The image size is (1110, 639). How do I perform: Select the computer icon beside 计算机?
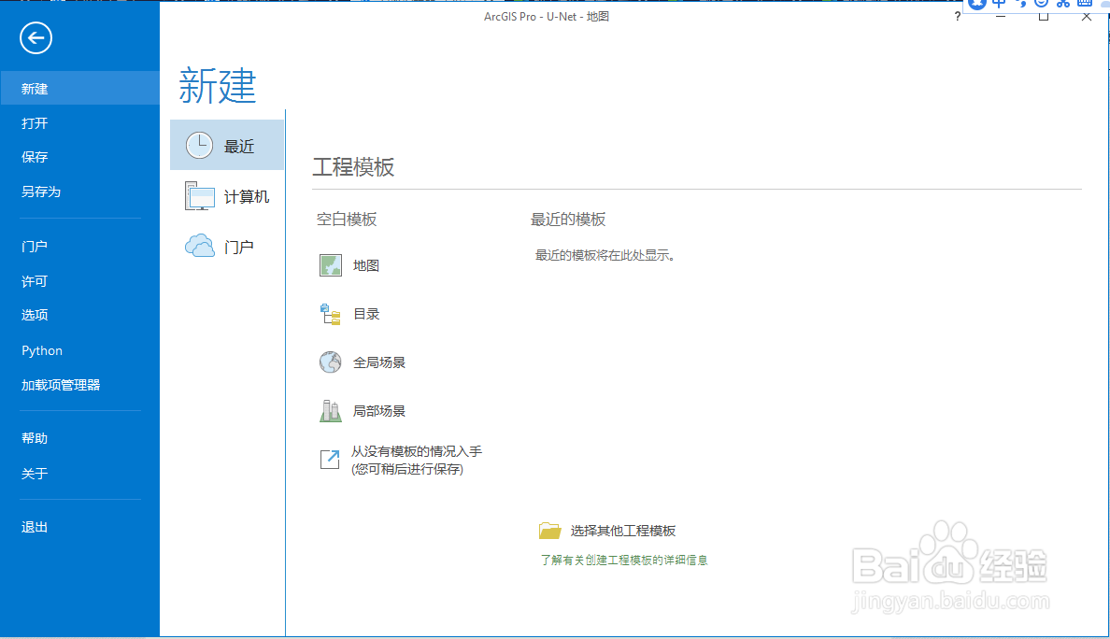(x=200, y=196)
